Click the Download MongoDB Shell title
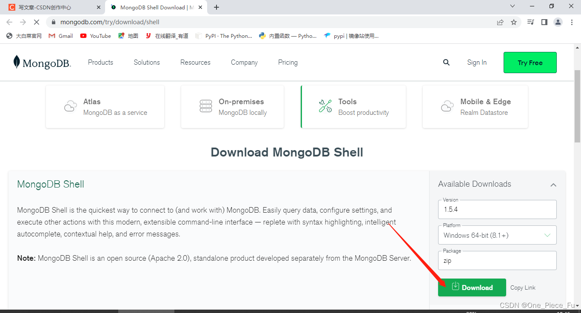 pyautogui.click(x=287, y=152)
